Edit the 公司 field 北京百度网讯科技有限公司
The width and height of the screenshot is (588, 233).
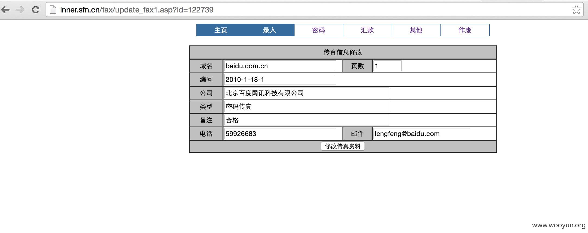pyautogui.click(x=306, y=93)
